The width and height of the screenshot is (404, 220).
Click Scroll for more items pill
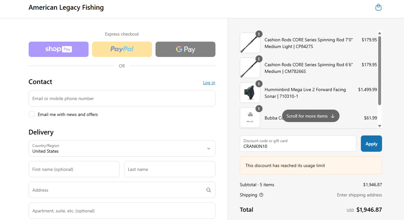[311, 116]
